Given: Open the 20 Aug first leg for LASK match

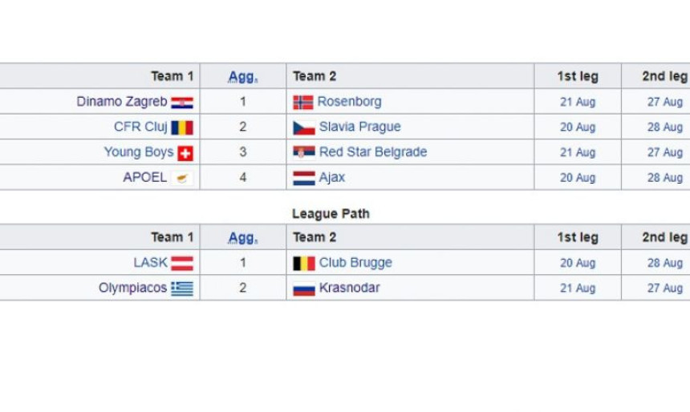Looking at the screenshot, I should click(x=578, y=263).
